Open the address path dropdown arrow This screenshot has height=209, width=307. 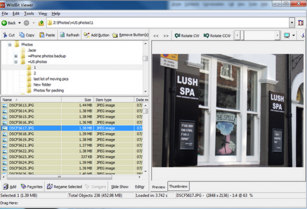(292, 23)
